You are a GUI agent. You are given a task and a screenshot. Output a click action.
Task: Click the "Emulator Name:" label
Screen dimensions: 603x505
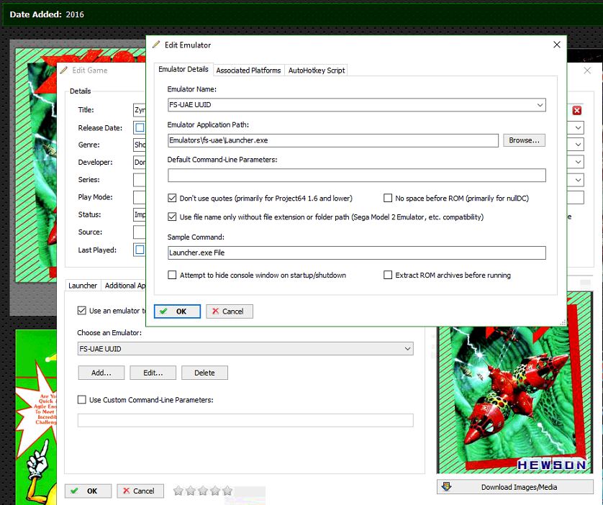(x=191, y=89)
